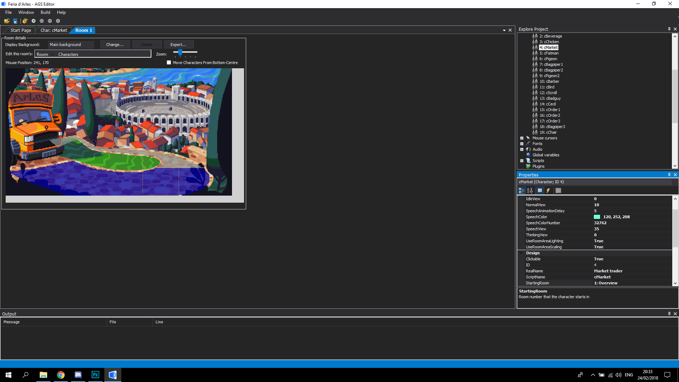Viewport: 679px width, 382px height.
Task: Select Global variables in project tree
Action: tap(546, 155)
